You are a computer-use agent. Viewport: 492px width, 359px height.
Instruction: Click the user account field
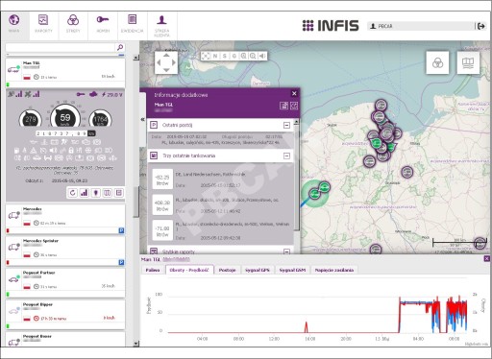[421, 26]
